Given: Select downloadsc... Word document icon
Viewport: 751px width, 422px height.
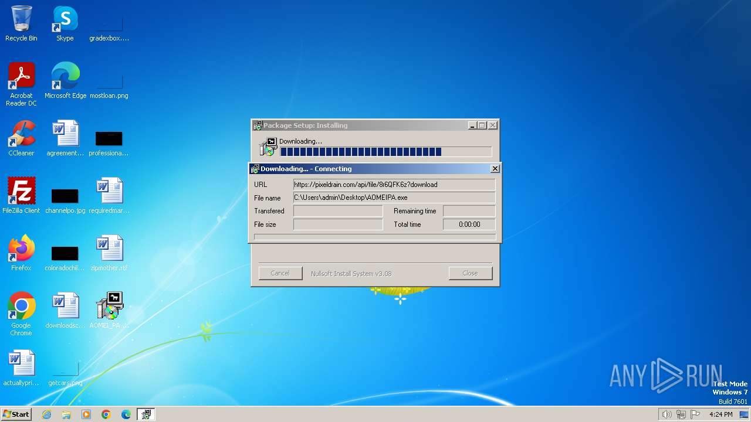Looking at the screenshot, I should coord(65,311).
